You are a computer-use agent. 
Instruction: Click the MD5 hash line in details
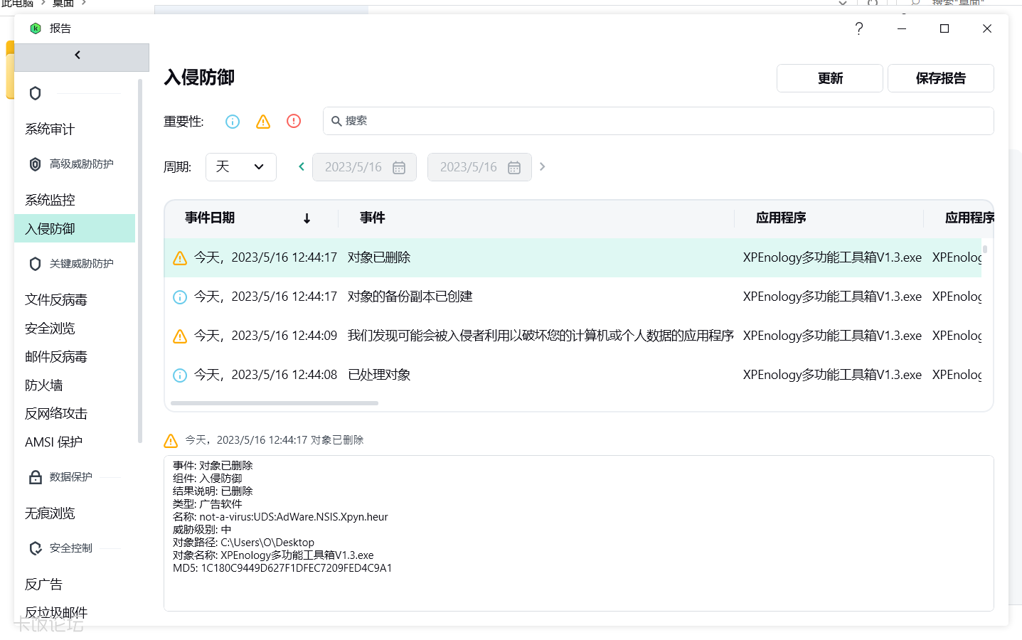(x=282, y=568)
